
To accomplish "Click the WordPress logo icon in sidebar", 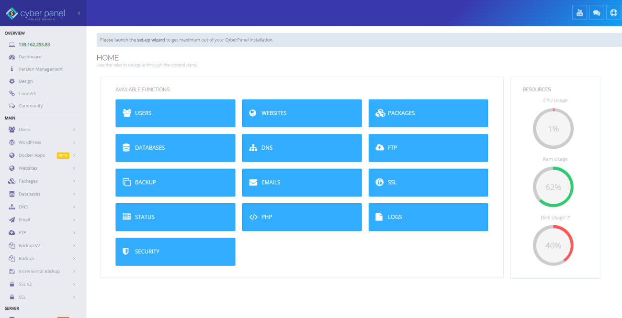I will point(12,143).
